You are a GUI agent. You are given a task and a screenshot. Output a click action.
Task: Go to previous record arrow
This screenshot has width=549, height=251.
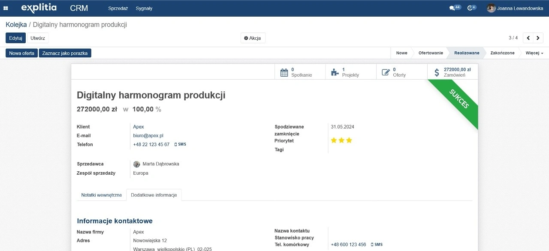pos(528,38)
